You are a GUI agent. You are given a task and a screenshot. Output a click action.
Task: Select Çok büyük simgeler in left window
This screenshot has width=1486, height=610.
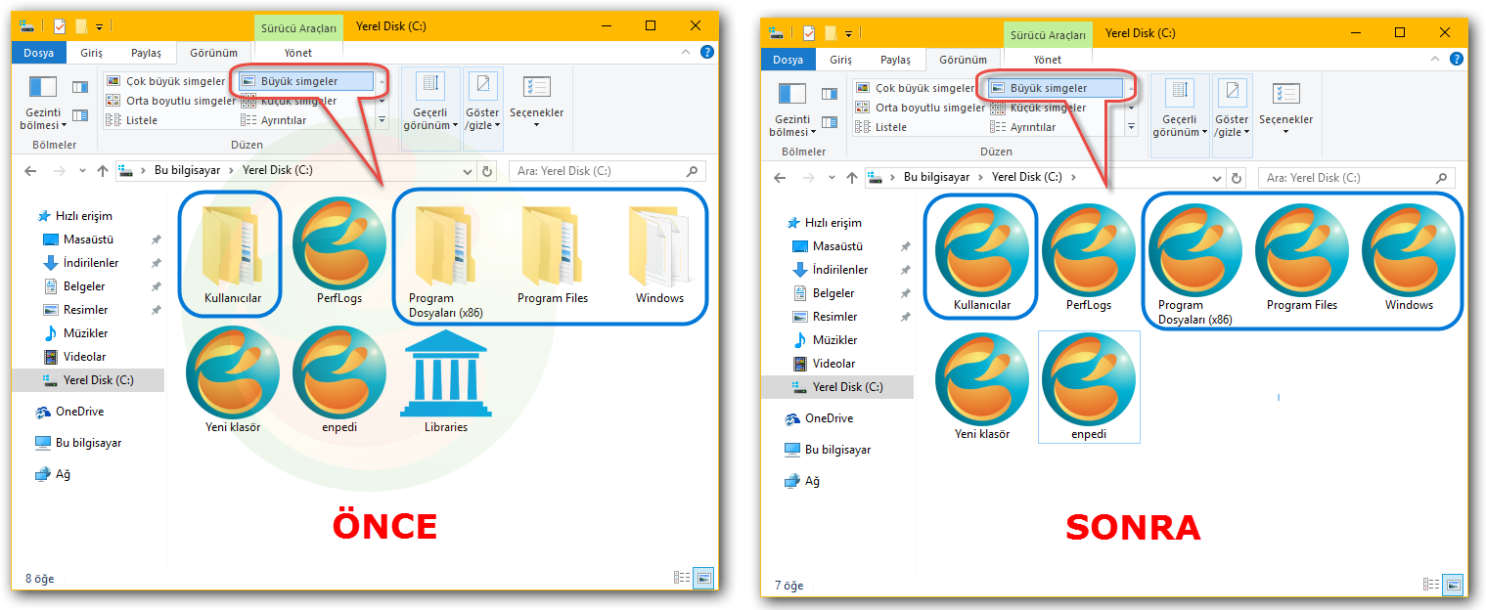166,81
